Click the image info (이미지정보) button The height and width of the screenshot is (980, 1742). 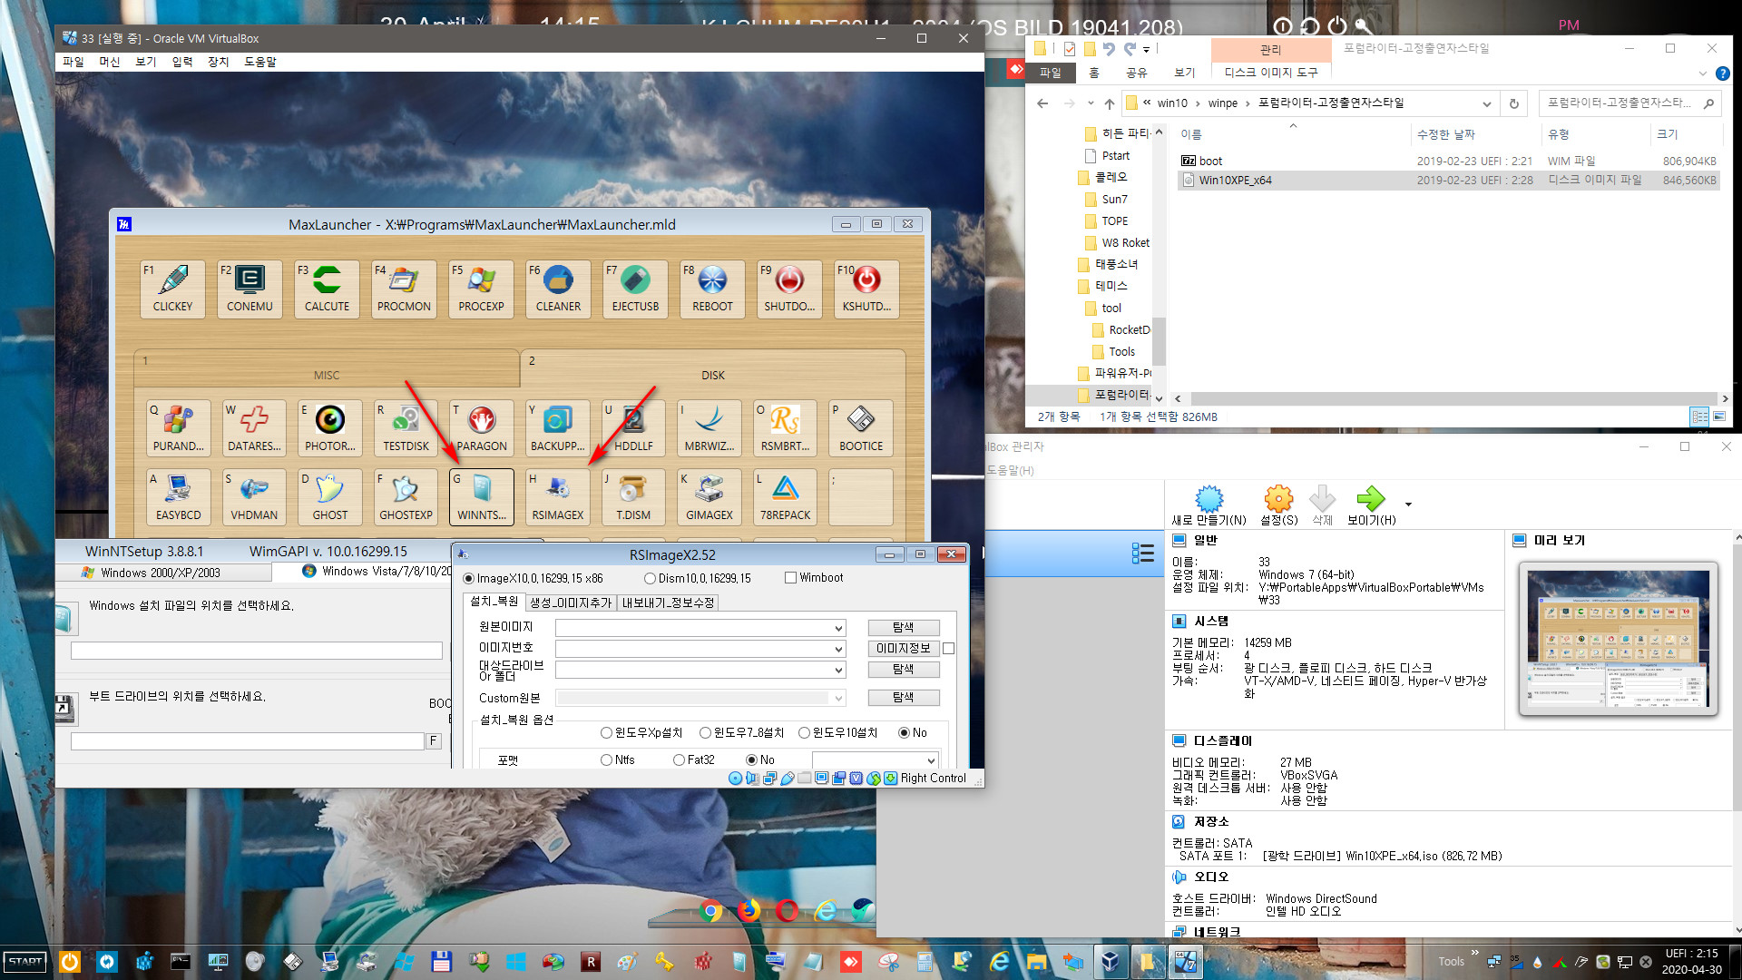[x=904, y=649]
